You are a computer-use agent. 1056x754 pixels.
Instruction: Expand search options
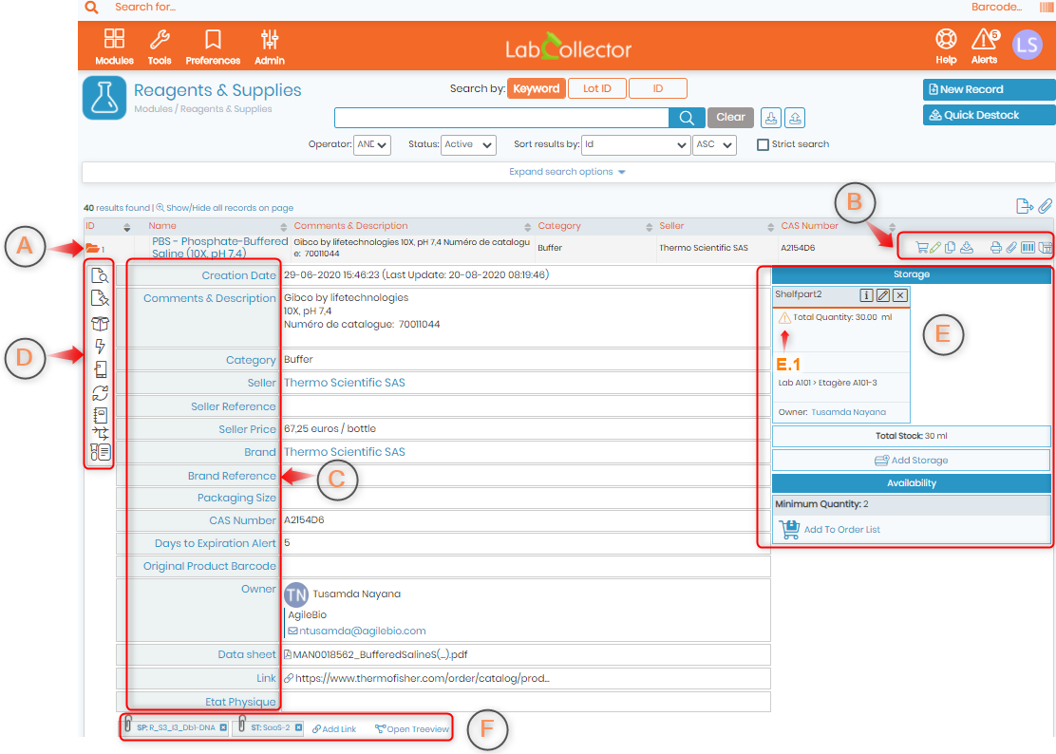click(x=567, y=172)
